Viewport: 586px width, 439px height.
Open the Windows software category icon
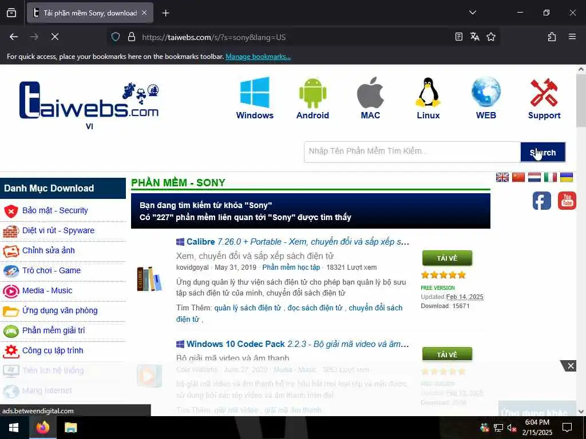[255, 98]
